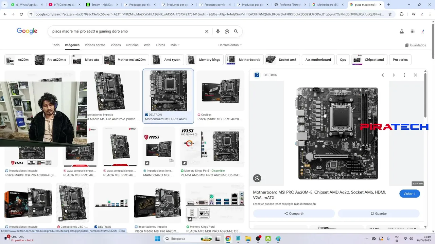The image size is (435, 244).
Task: Expand the Más dropdown menu
Action: point(175,45)
